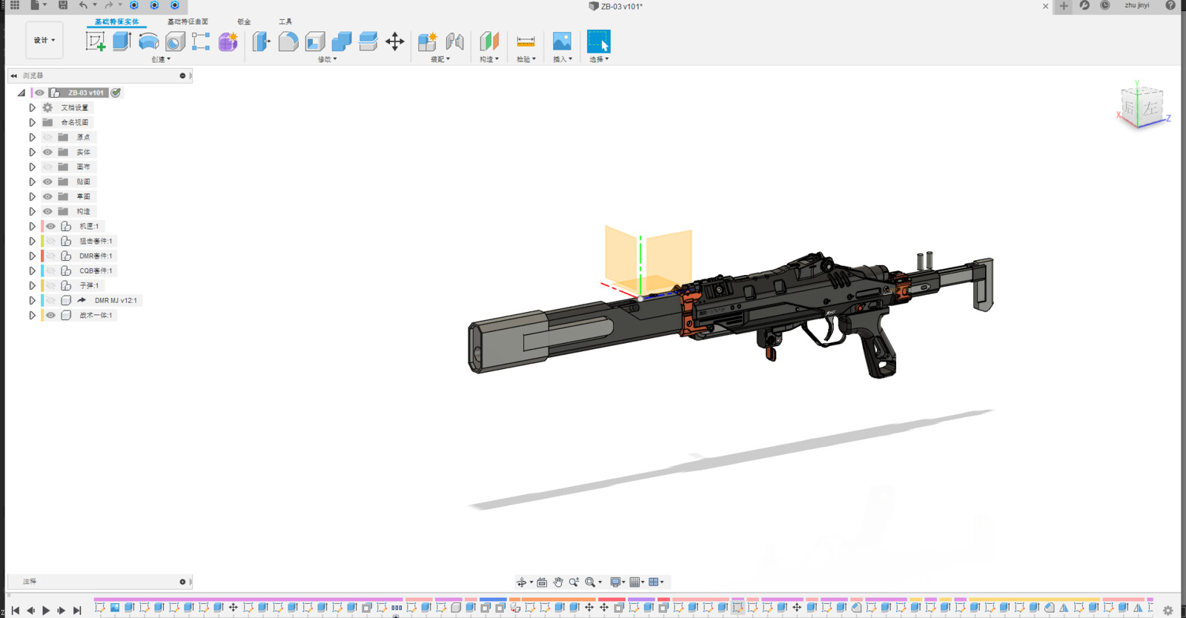Click the Orbit tool in navigation bar
Image resolution: width=1186 pixels, height=618 pixels.
(522, 582)
